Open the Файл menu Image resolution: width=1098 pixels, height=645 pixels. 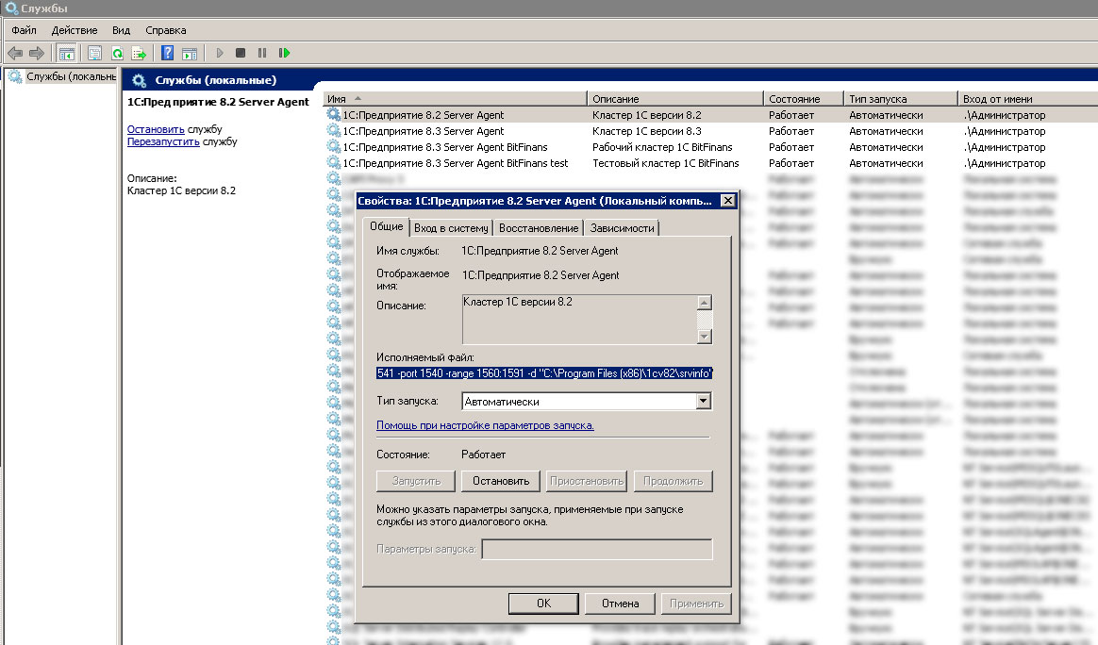click(24, 30)
